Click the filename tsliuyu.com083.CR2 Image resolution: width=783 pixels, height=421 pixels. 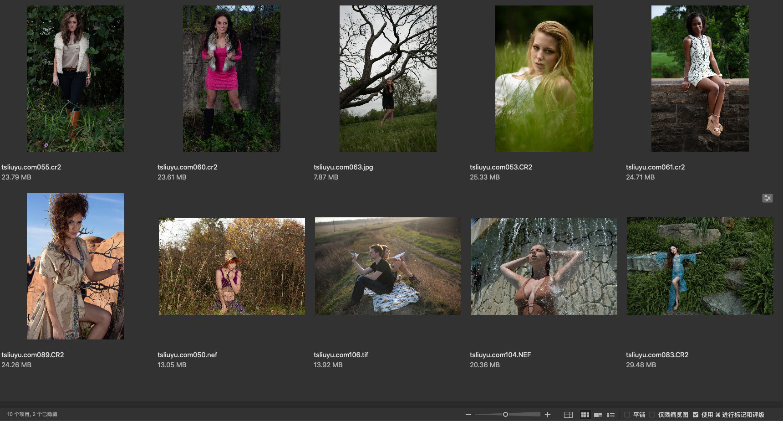tap(657, 355)
